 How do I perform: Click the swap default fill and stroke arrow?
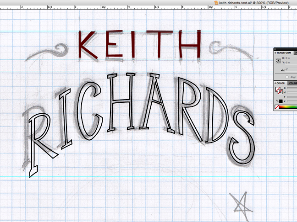point(277,100)
